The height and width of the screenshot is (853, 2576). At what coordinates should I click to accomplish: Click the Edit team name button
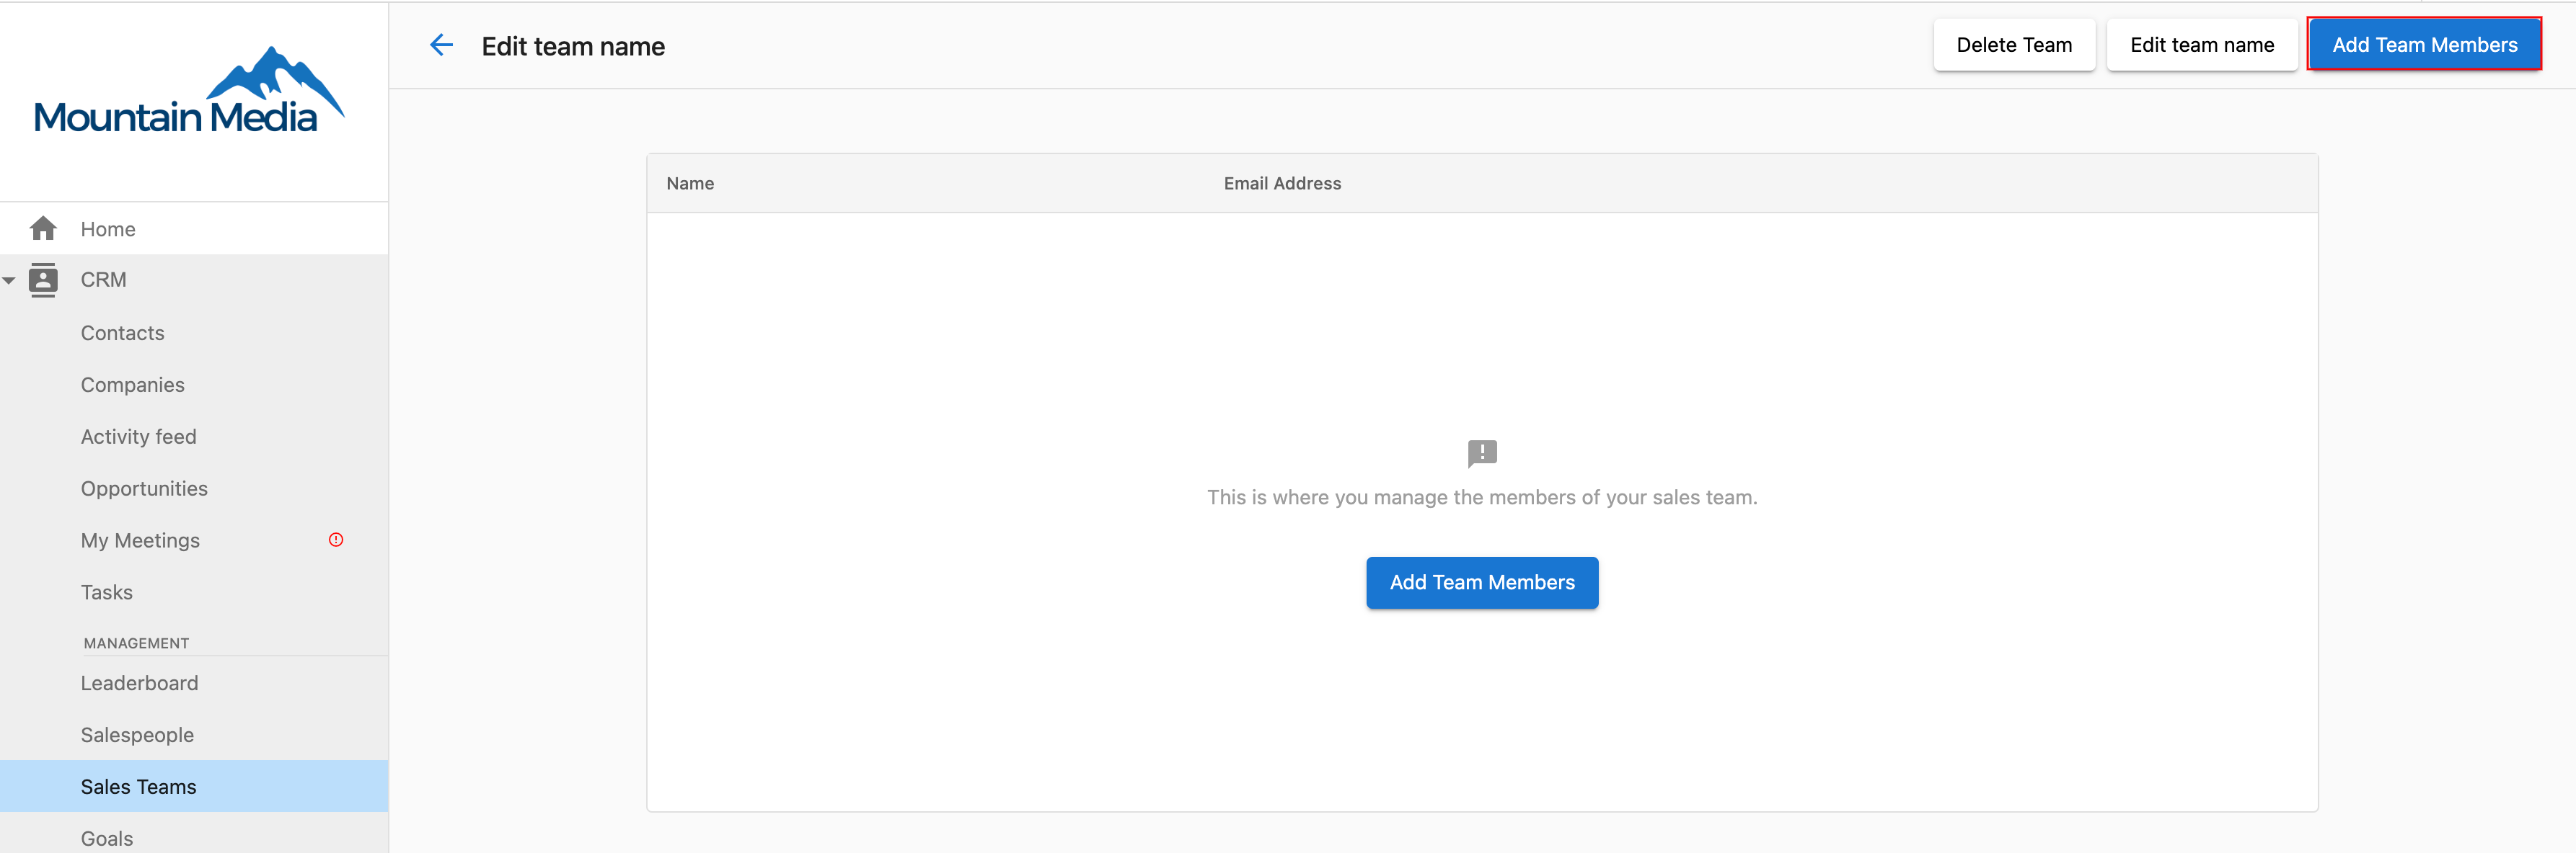(2202, 44)
